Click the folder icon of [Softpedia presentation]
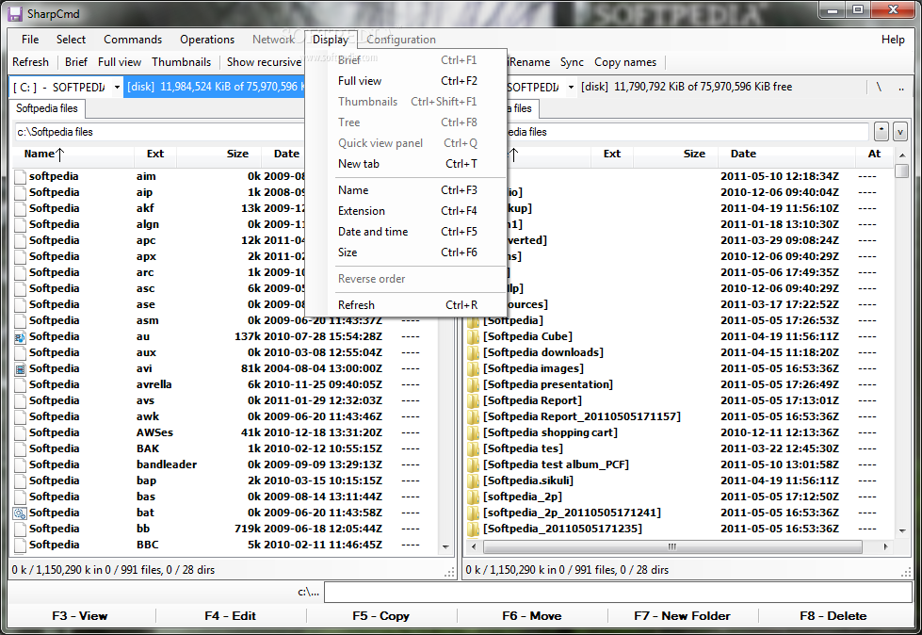Viewport: 922px width, 635px height. 474,385
